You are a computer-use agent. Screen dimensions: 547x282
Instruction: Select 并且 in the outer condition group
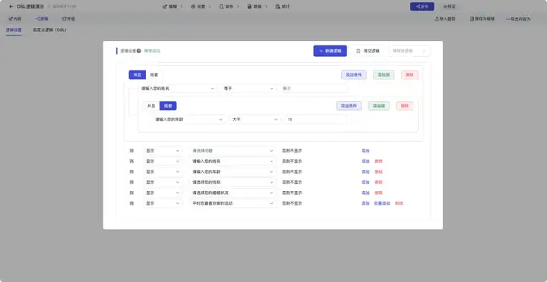pos(137,75)
